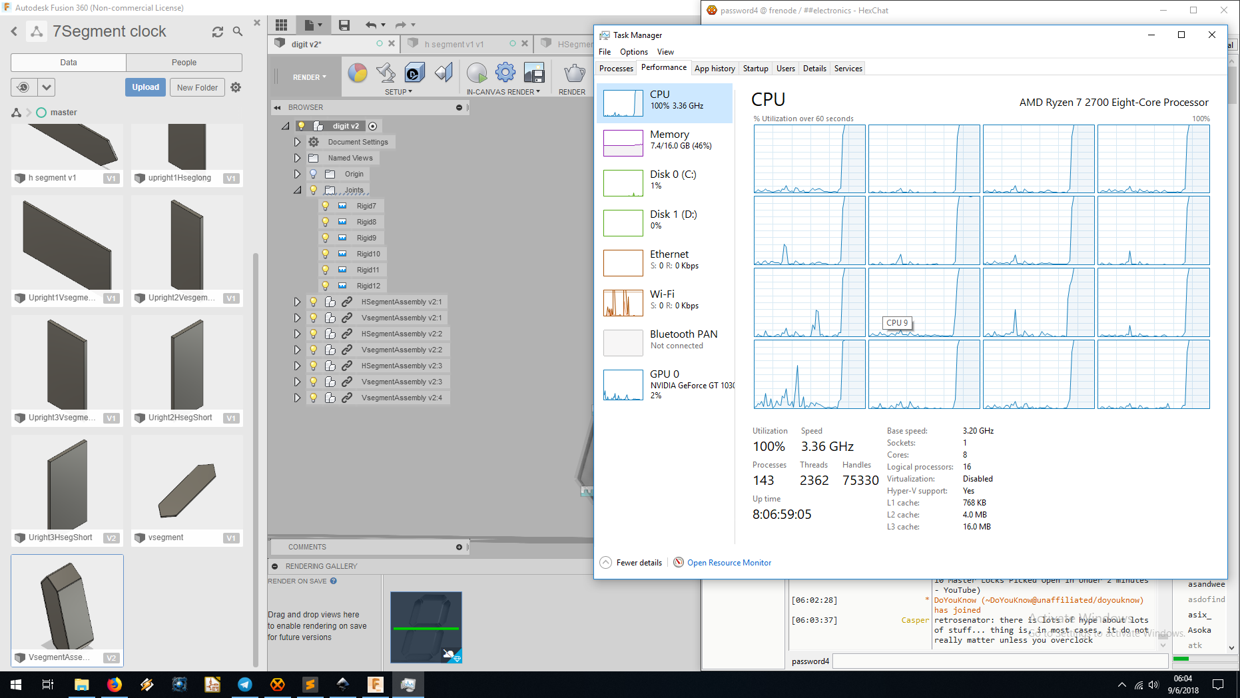
Task: Click Open Resource Monitor link
Action: click(x=729, y=563)
